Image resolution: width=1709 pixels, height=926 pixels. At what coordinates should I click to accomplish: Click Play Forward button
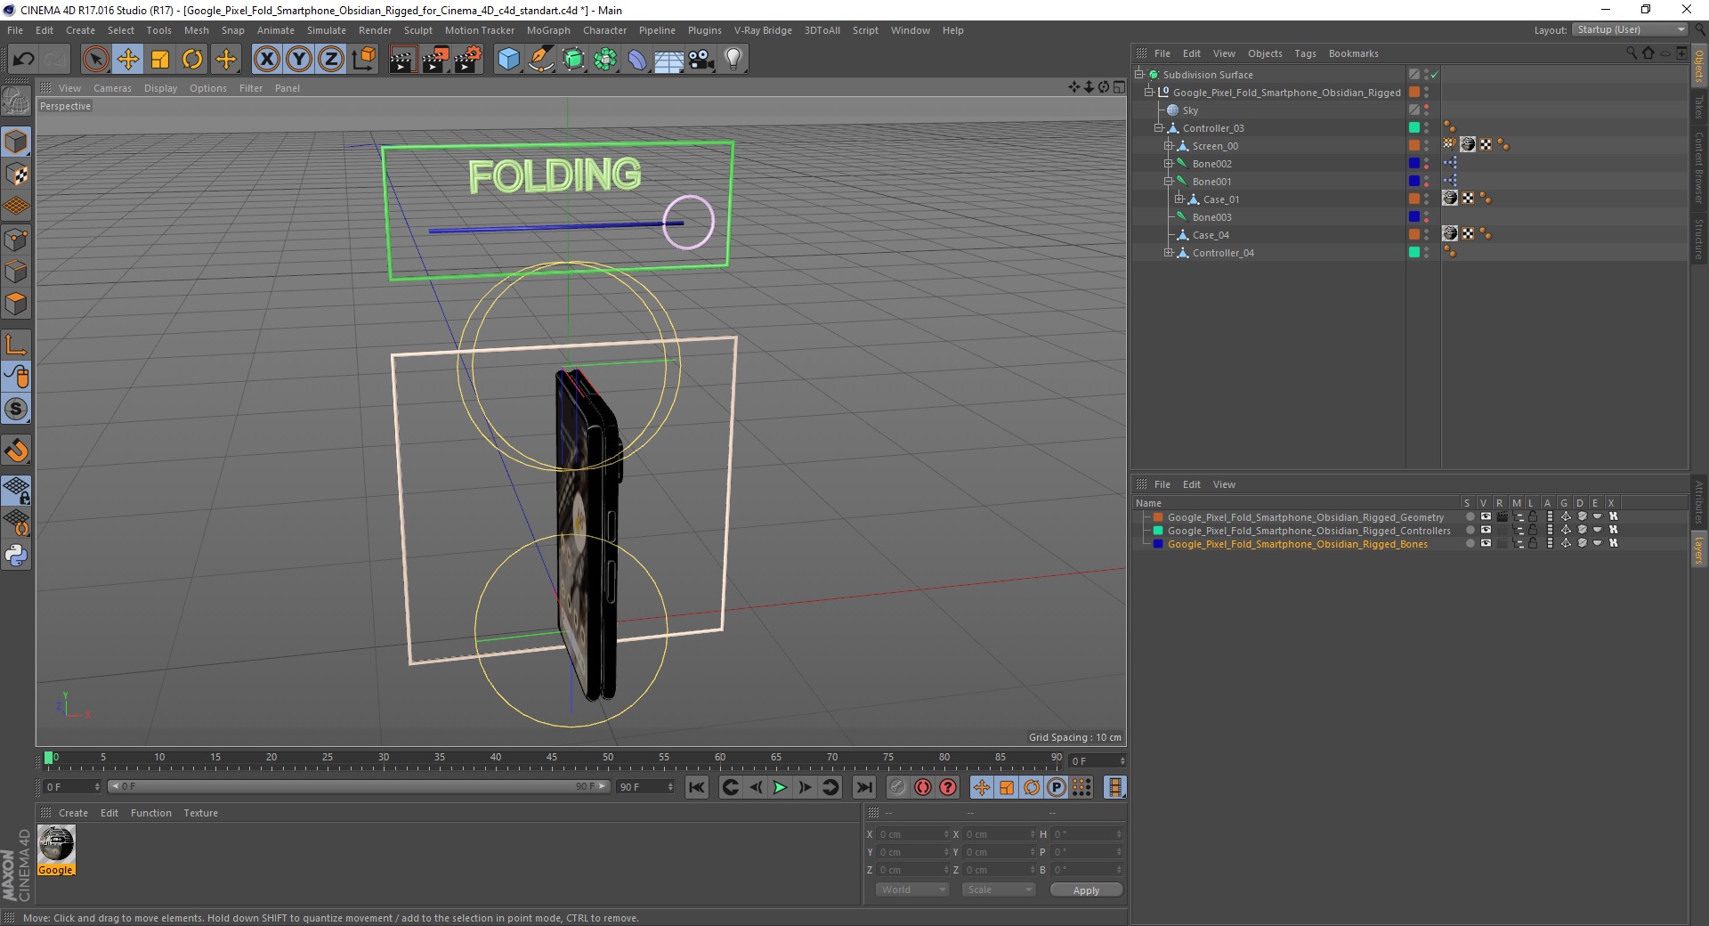click(x=780, y=787)
